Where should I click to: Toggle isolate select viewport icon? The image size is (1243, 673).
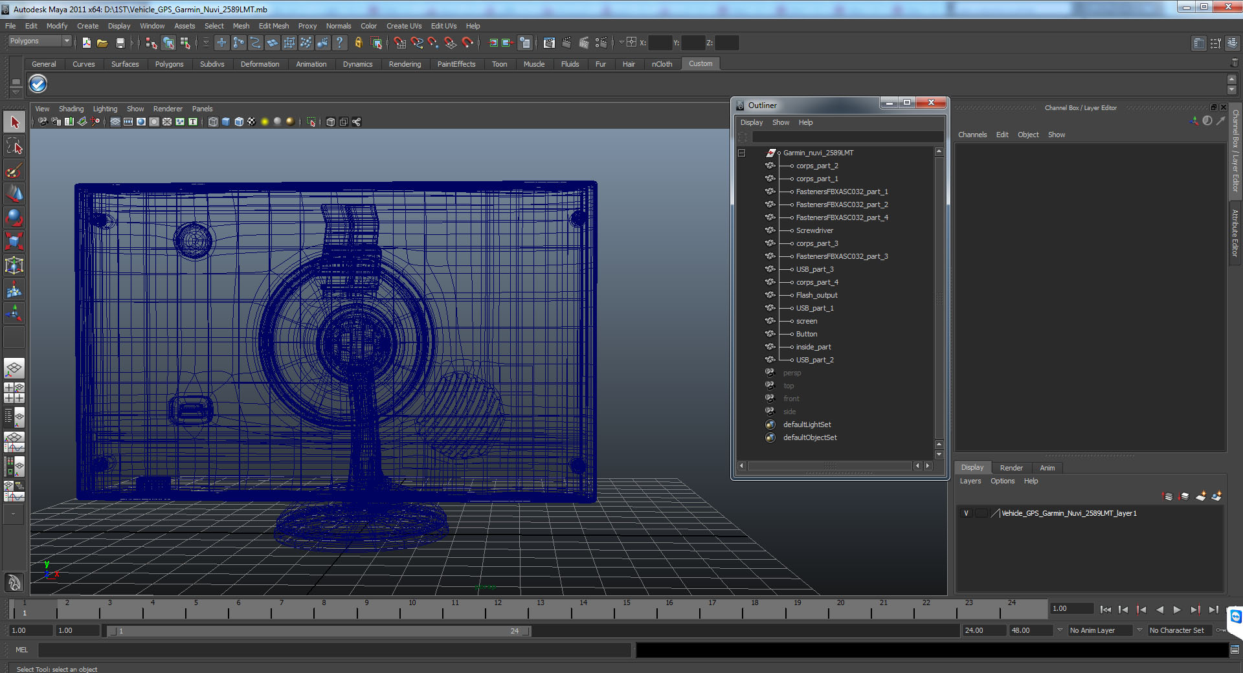[311, 122]
